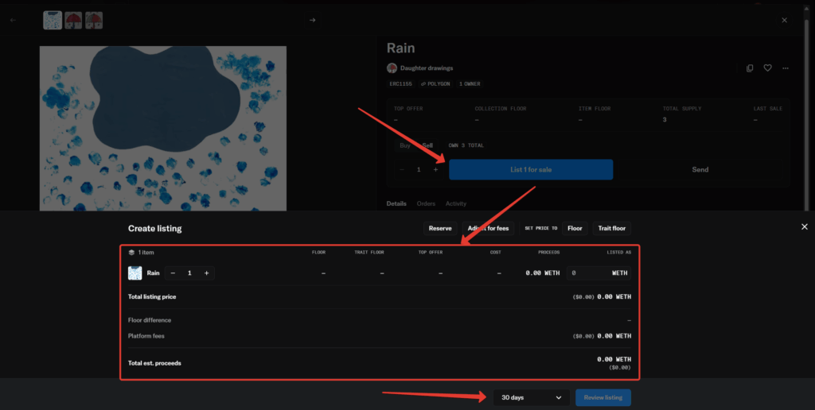This screenshot has width=815, height=410.
Task: Click the OWN 3 TOTAL label
Action: (466, 145)
